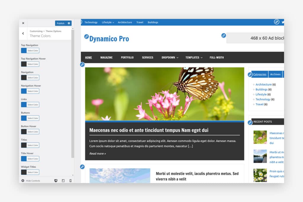The height and width of the screenshot is (202, 303).
Task: Go to MAGAZINE in main menu
Action: click(x=107, y=58)
